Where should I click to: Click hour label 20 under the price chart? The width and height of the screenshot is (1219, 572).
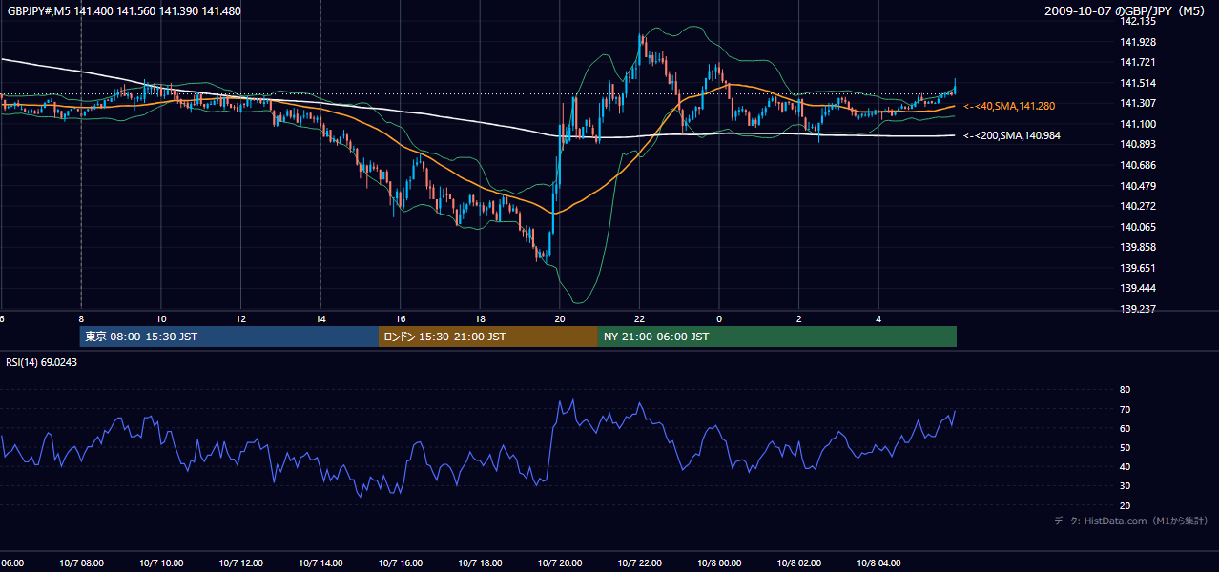coord(560,318)
